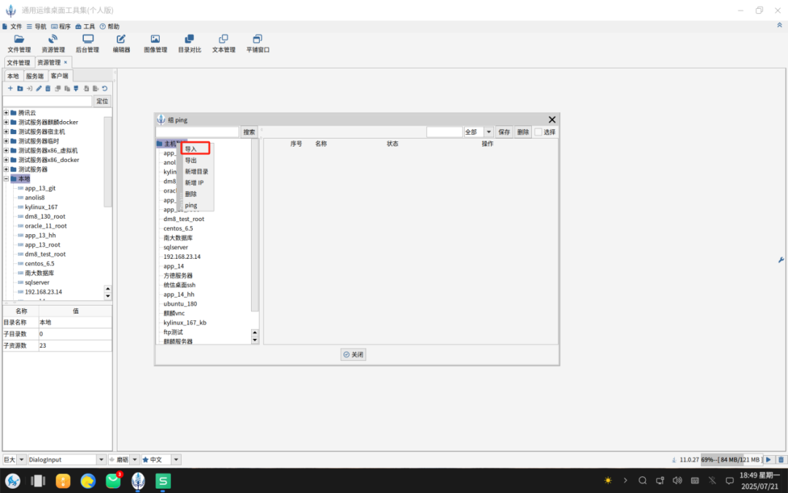Click the 定位 button in the resource panel
The image size is (788, 493).
[x=102, y=101]
